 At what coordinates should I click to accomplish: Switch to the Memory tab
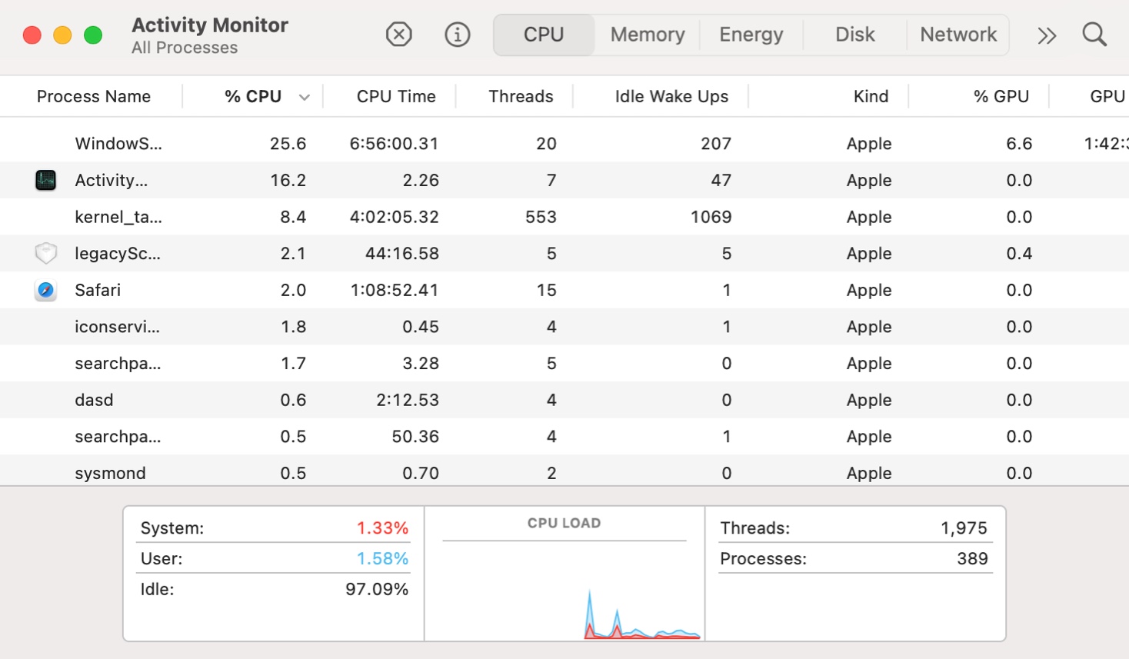(x=646, y=34)
